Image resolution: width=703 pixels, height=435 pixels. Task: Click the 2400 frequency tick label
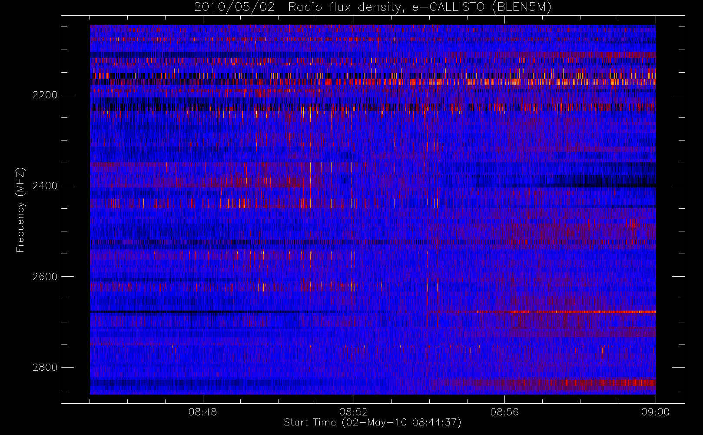[x=45, y=186]
